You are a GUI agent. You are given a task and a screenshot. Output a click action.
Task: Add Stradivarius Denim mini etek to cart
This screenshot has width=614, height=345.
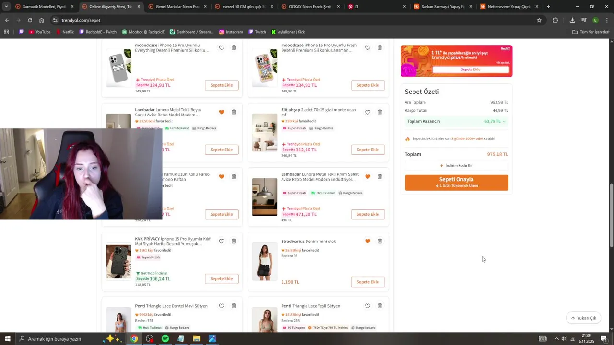(368, 282)
